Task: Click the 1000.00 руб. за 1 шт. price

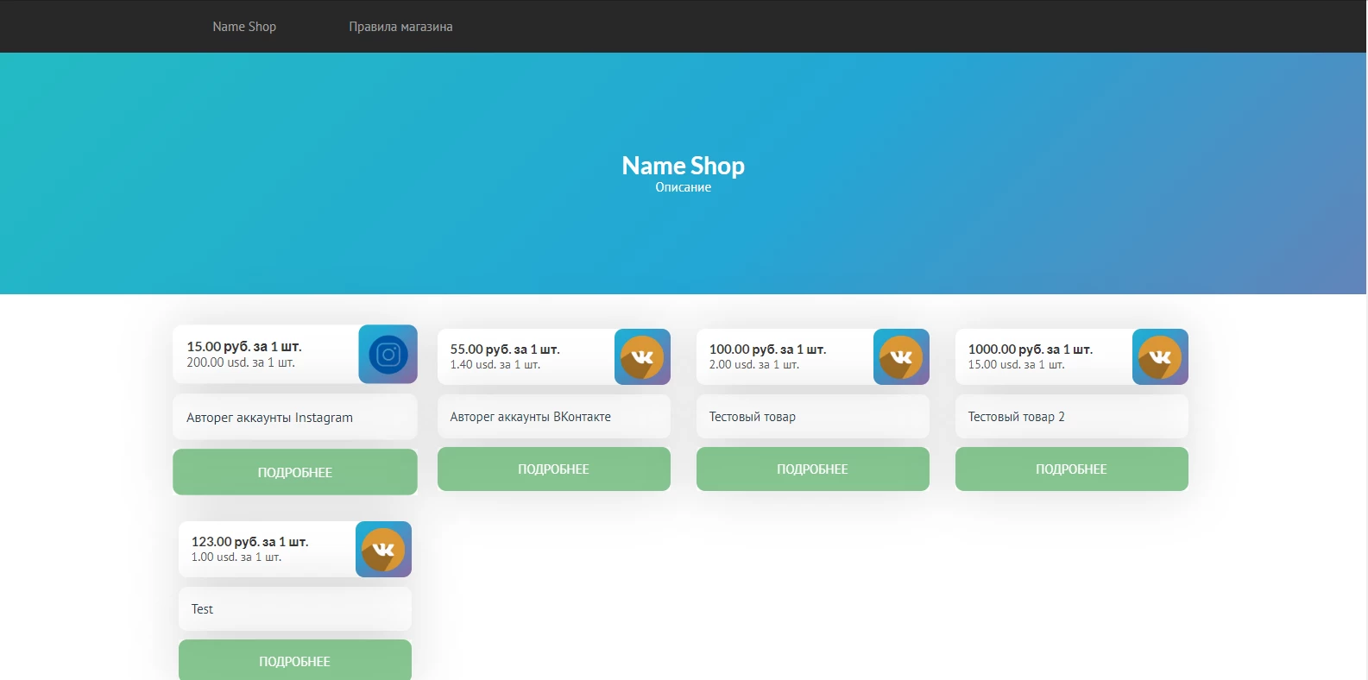Action: coord(1031,349)
